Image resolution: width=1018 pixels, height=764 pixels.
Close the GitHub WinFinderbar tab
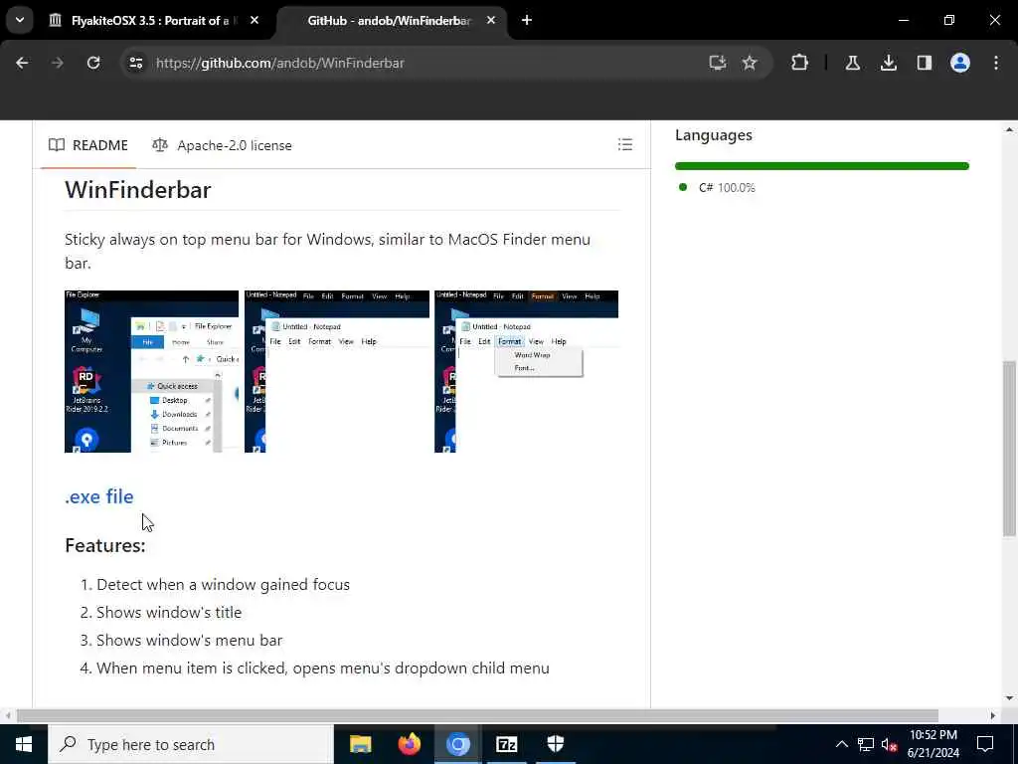pyautogui.click(x=491, y=20)
